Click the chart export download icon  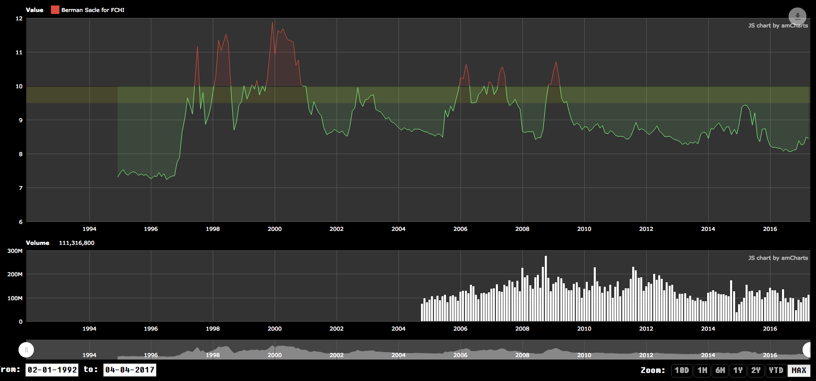(797, 16)
